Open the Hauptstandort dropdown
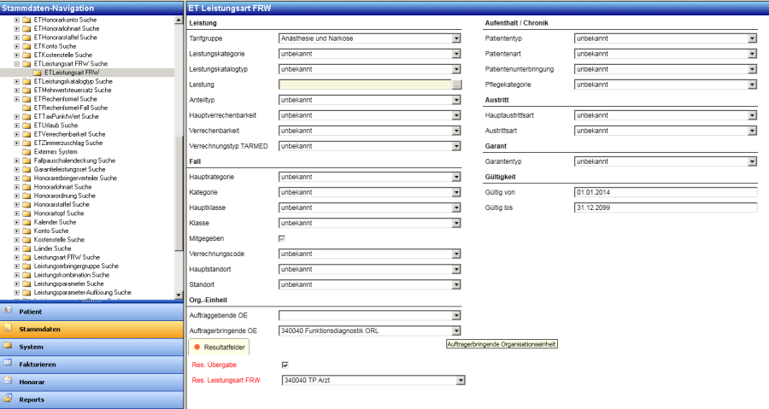This screenshot has height=409, width=769. tap(456, 270)
